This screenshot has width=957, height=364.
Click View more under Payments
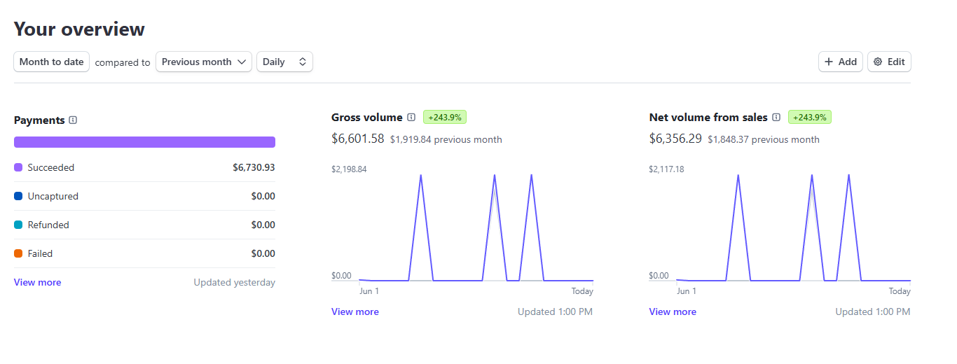tap(38, 282)
